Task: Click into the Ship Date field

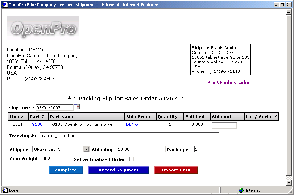Action: pos(54,107)
